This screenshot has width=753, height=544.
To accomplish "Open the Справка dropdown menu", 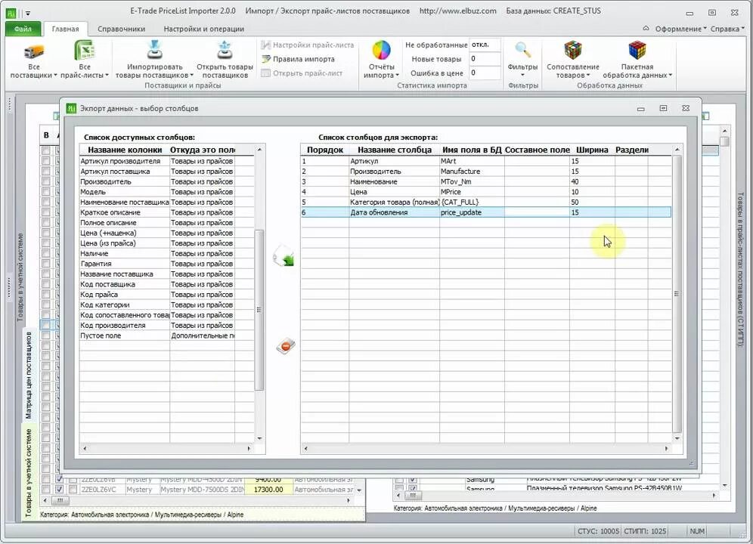I will click(x=727, y=29).
